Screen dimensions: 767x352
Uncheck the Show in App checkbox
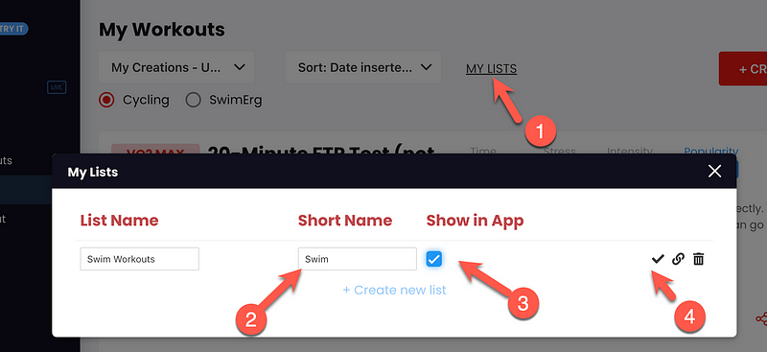click(x=434, y=259)
